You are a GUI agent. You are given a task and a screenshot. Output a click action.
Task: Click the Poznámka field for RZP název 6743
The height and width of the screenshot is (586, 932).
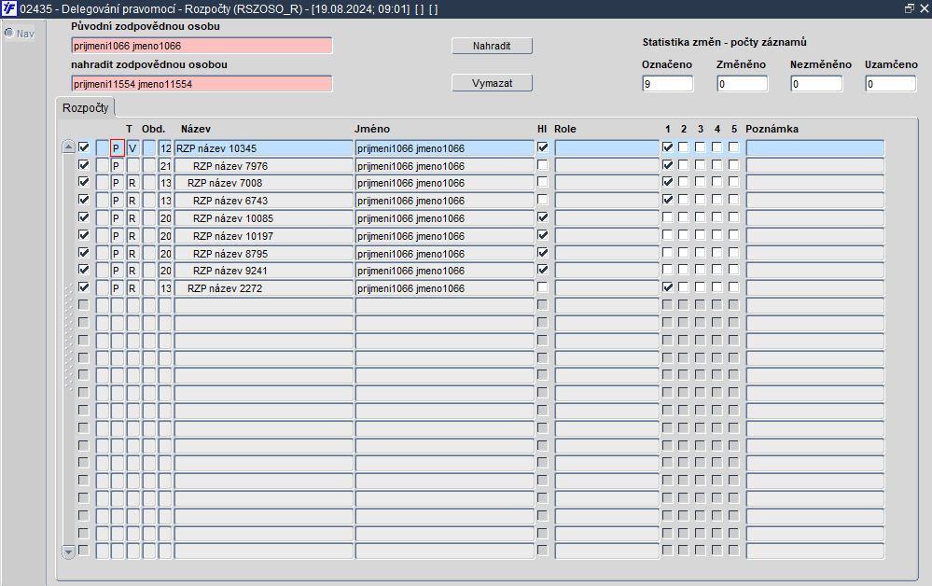click(814, 201)
